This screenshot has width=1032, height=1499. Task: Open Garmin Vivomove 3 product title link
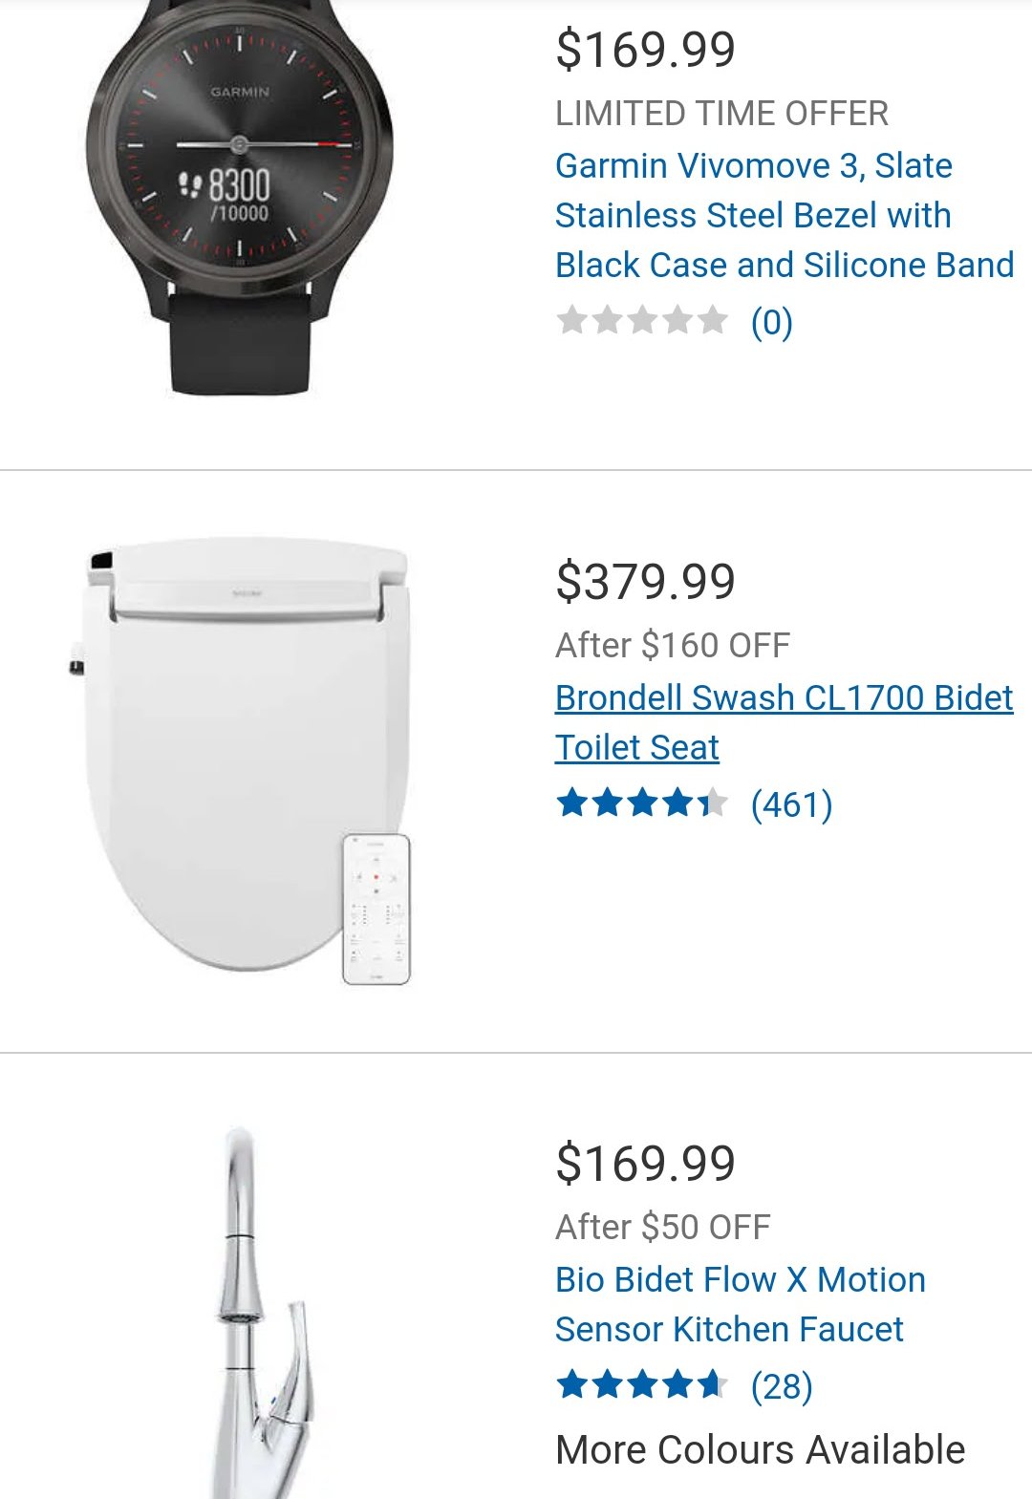(x=785, y=215)
